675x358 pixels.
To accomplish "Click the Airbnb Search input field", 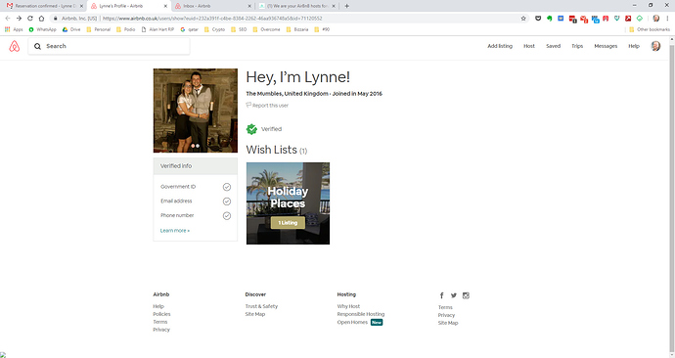I will tap(109, 46).
